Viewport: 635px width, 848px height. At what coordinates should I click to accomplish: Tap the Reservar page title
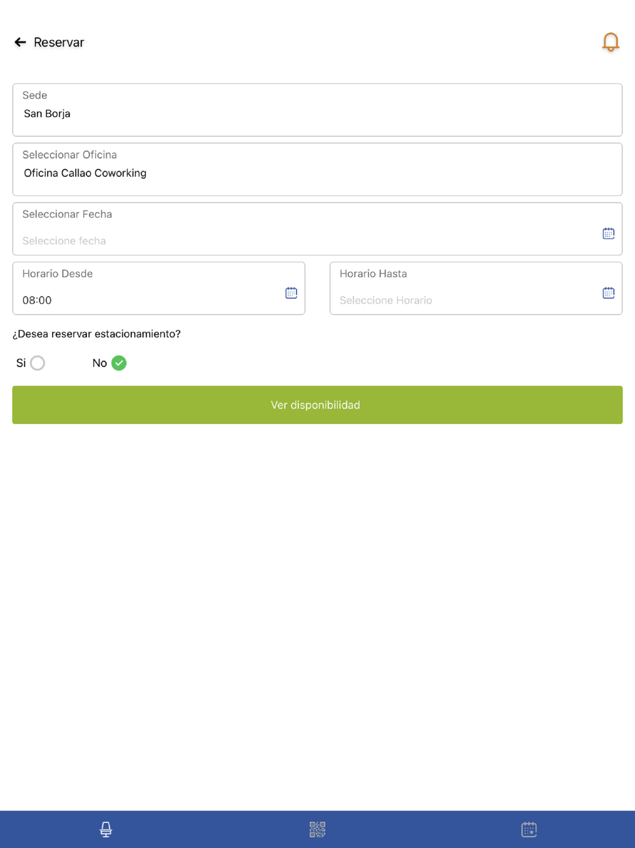tap(58, 43)
